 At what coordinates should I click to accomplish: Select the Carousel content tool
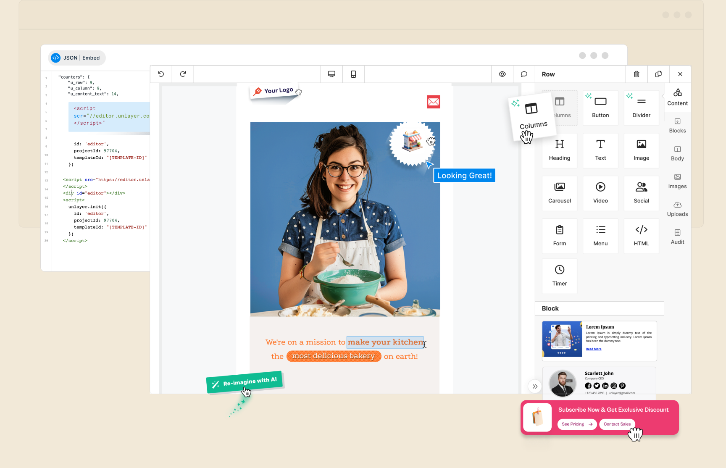560,193
